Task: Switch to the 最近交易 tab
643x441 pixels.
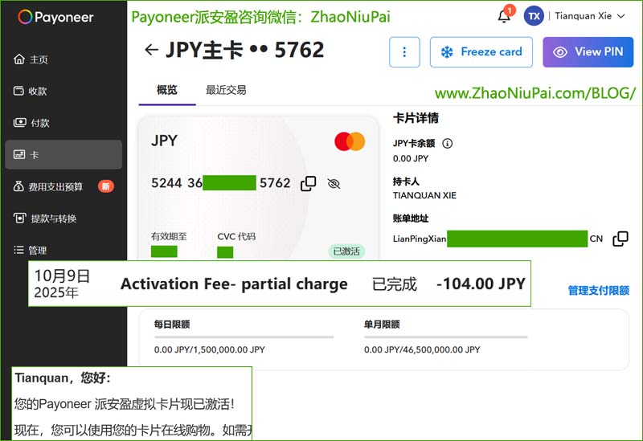Action: (226, 90)
